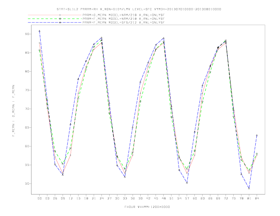Click x-axis tick label 63
Viewport: 280px width, 216px height.
tap(203, 198)
